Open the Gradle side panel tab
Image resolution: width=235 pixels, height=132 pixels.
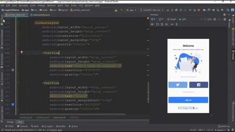click(233, 19)
